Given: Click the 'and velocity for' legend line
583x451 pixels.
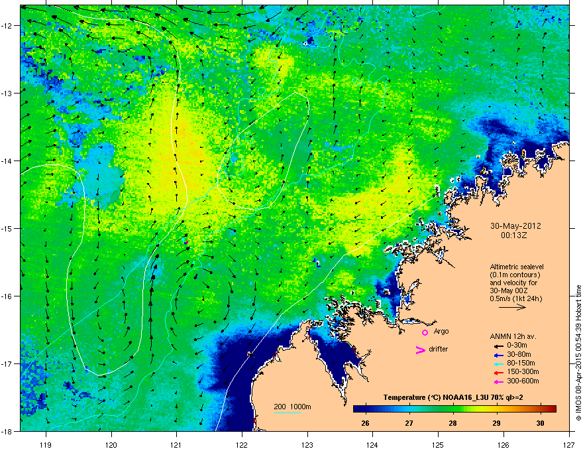Looking at the screenshot, I should (x=513, y=283).
